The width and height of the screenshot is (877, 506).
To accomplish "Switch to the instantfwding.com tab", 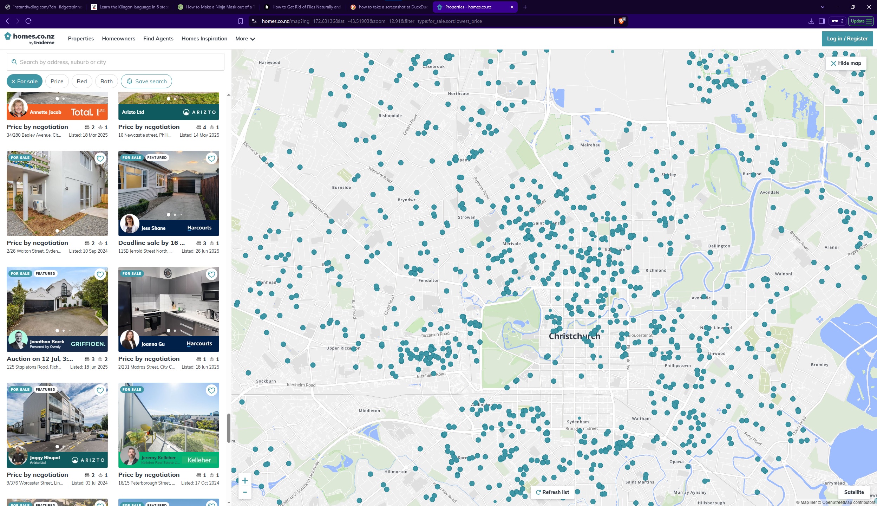I will pos(43,7).
